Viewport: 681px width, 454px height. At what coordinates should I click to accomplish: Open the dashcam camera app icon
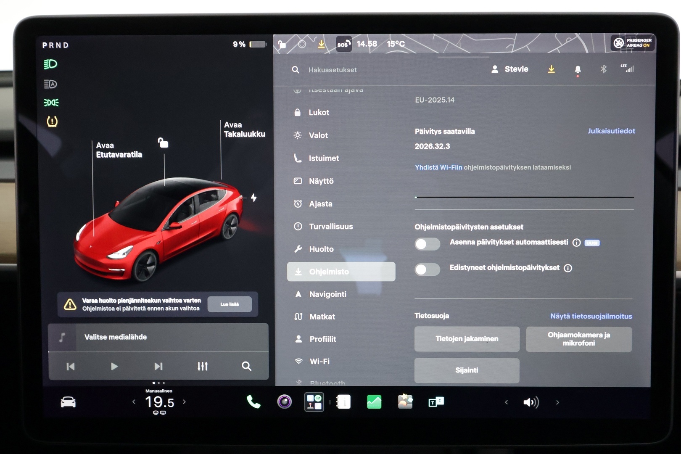pos(285,402)
